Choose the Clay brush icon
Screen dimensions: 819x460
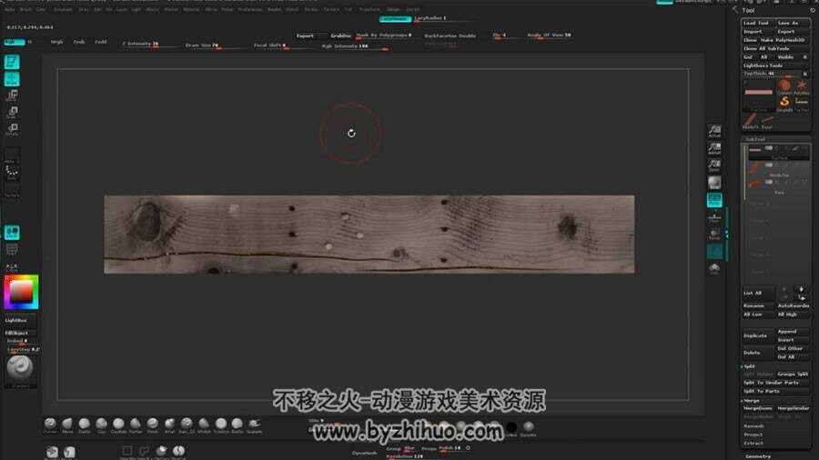click(101, 425)
